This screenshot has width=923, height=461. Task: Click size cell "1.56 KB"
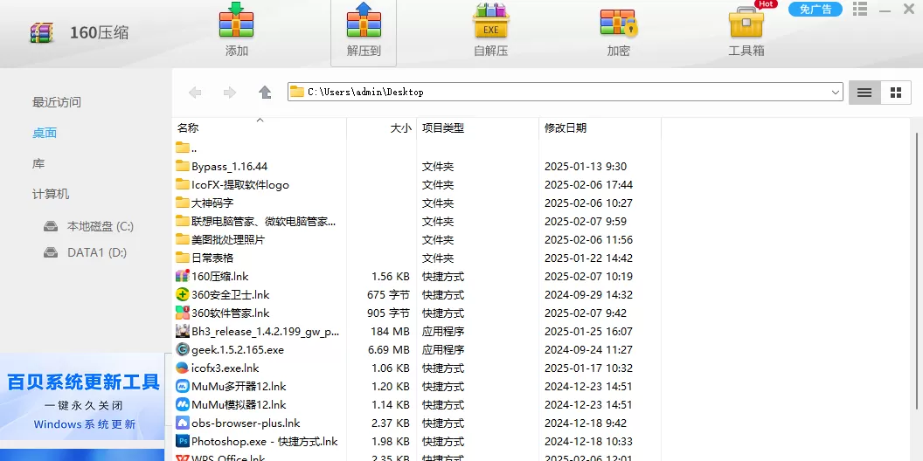click(391, 277)
